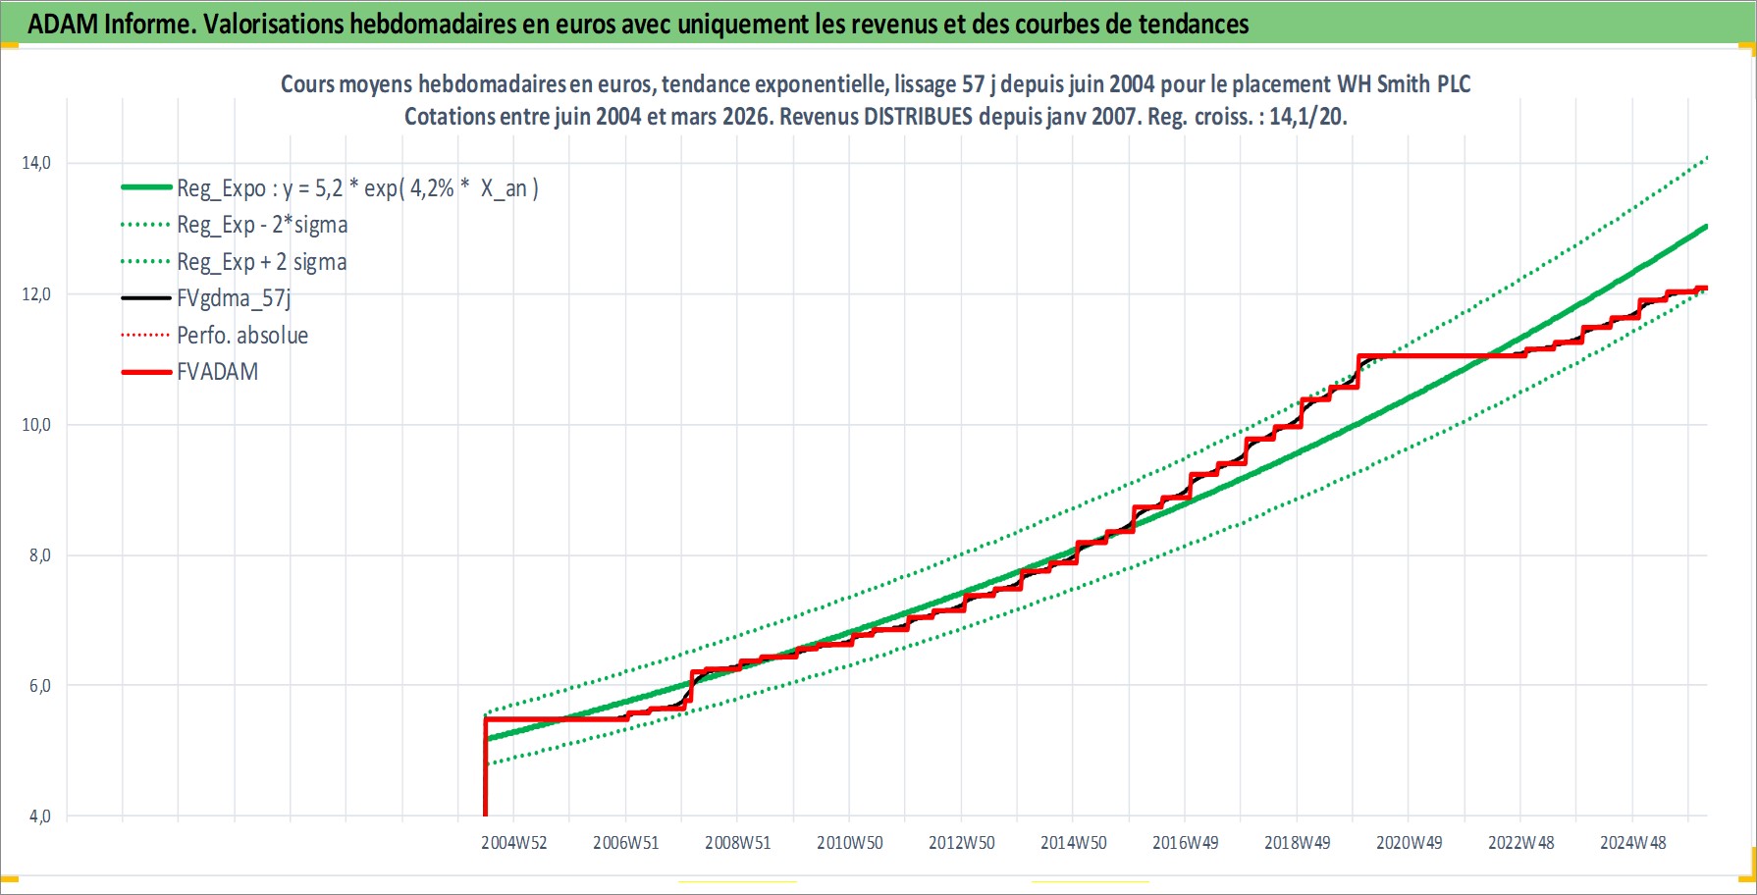Select the x-axis label '2014W50'

(x=1073, y=843)
